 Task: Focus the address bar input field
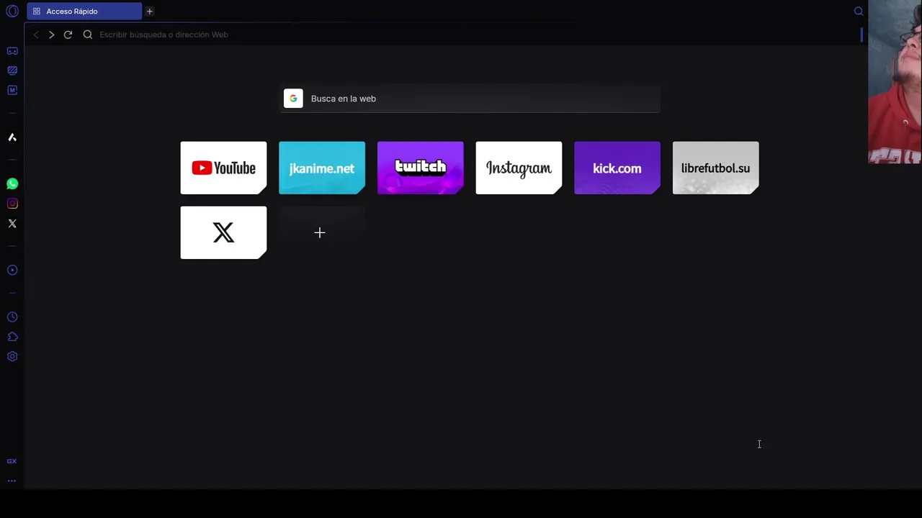[x=475, y=35]
